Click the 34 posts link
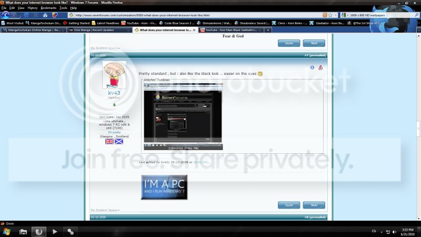This screenshot has height=237, width=421. pos(114,132)
